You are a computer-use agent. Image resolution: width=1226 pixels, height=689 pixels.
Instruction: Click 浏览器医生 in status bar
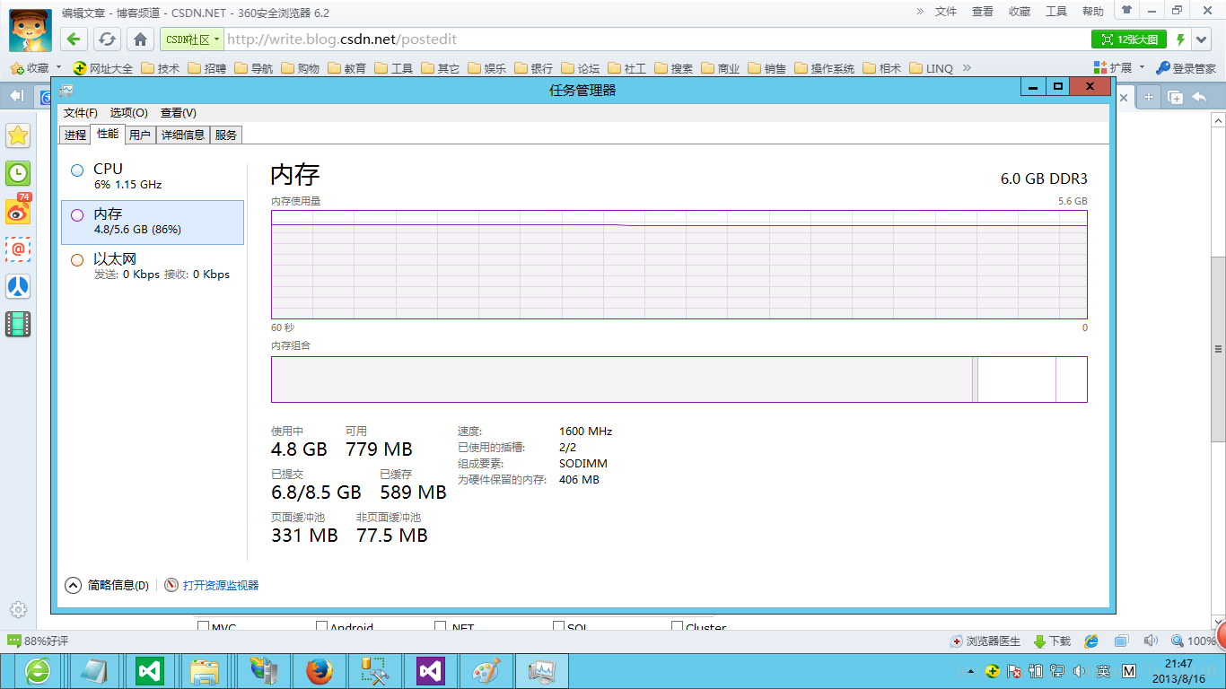pyautogui.click(x=985, y=641)
